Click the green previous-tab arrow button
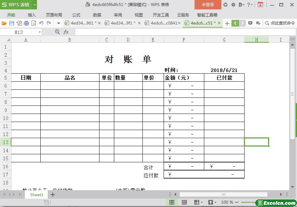Viewport: 297px width, 207px height. 235,23
